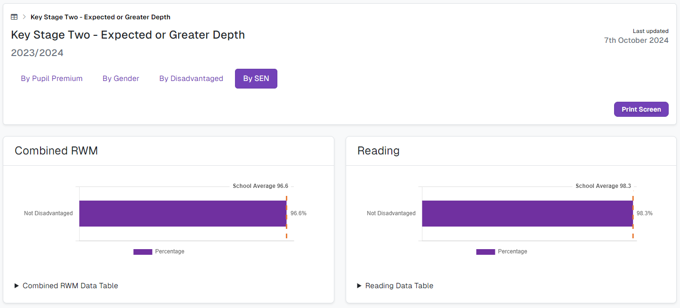This screenshot has width=680, height=308.
Task: Switch to the By Pupil Premium view
Action: pyautogui.click(x=52, y=78)
